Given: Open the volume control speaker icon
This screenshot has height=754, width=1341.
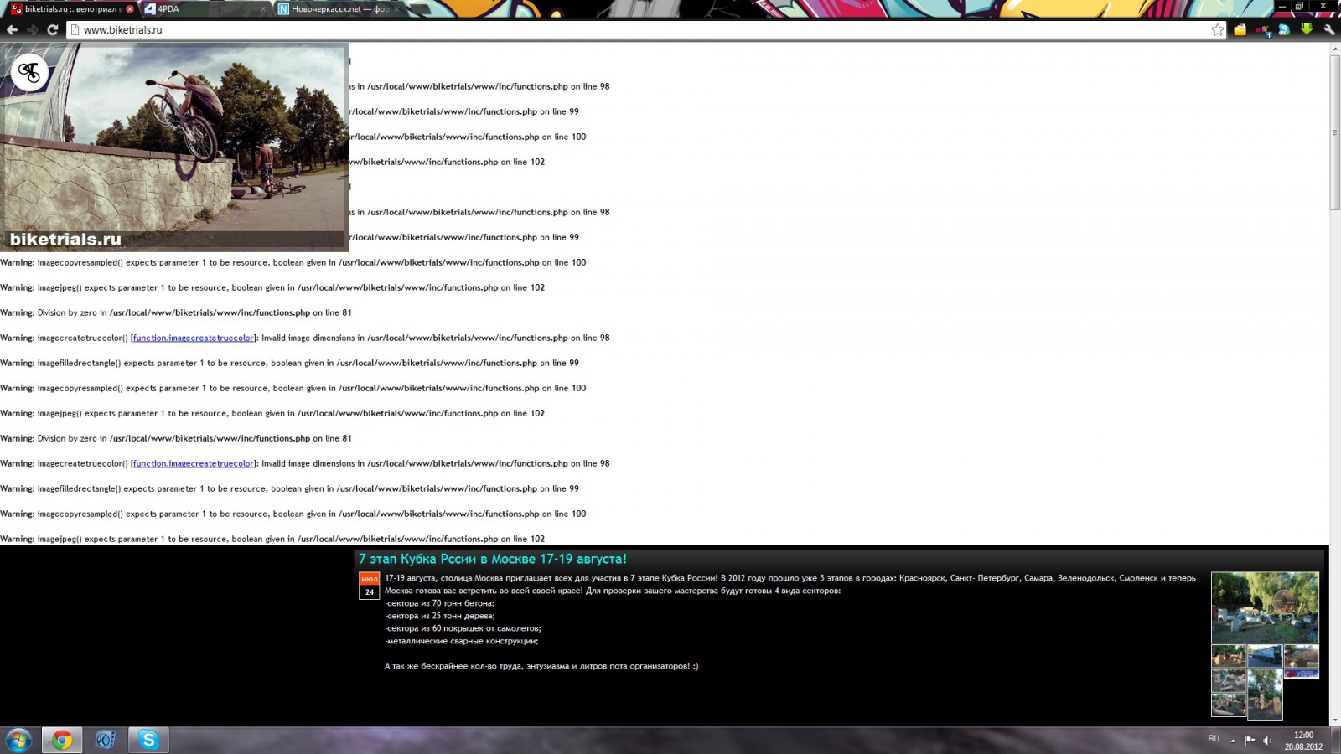Looking at the screenshot, I should [1266, 740].
